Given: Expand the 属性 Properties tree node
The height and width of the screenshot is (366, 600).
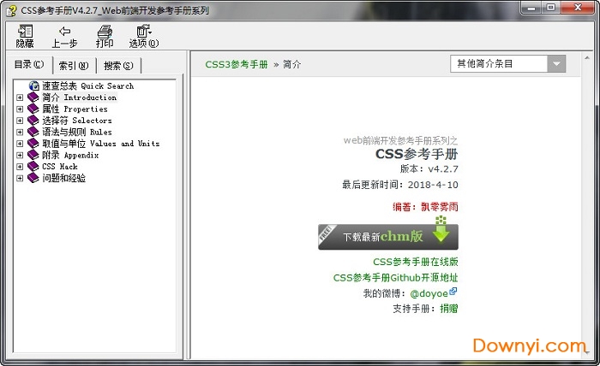Looking at the screenshot, I should pos(20,109).
